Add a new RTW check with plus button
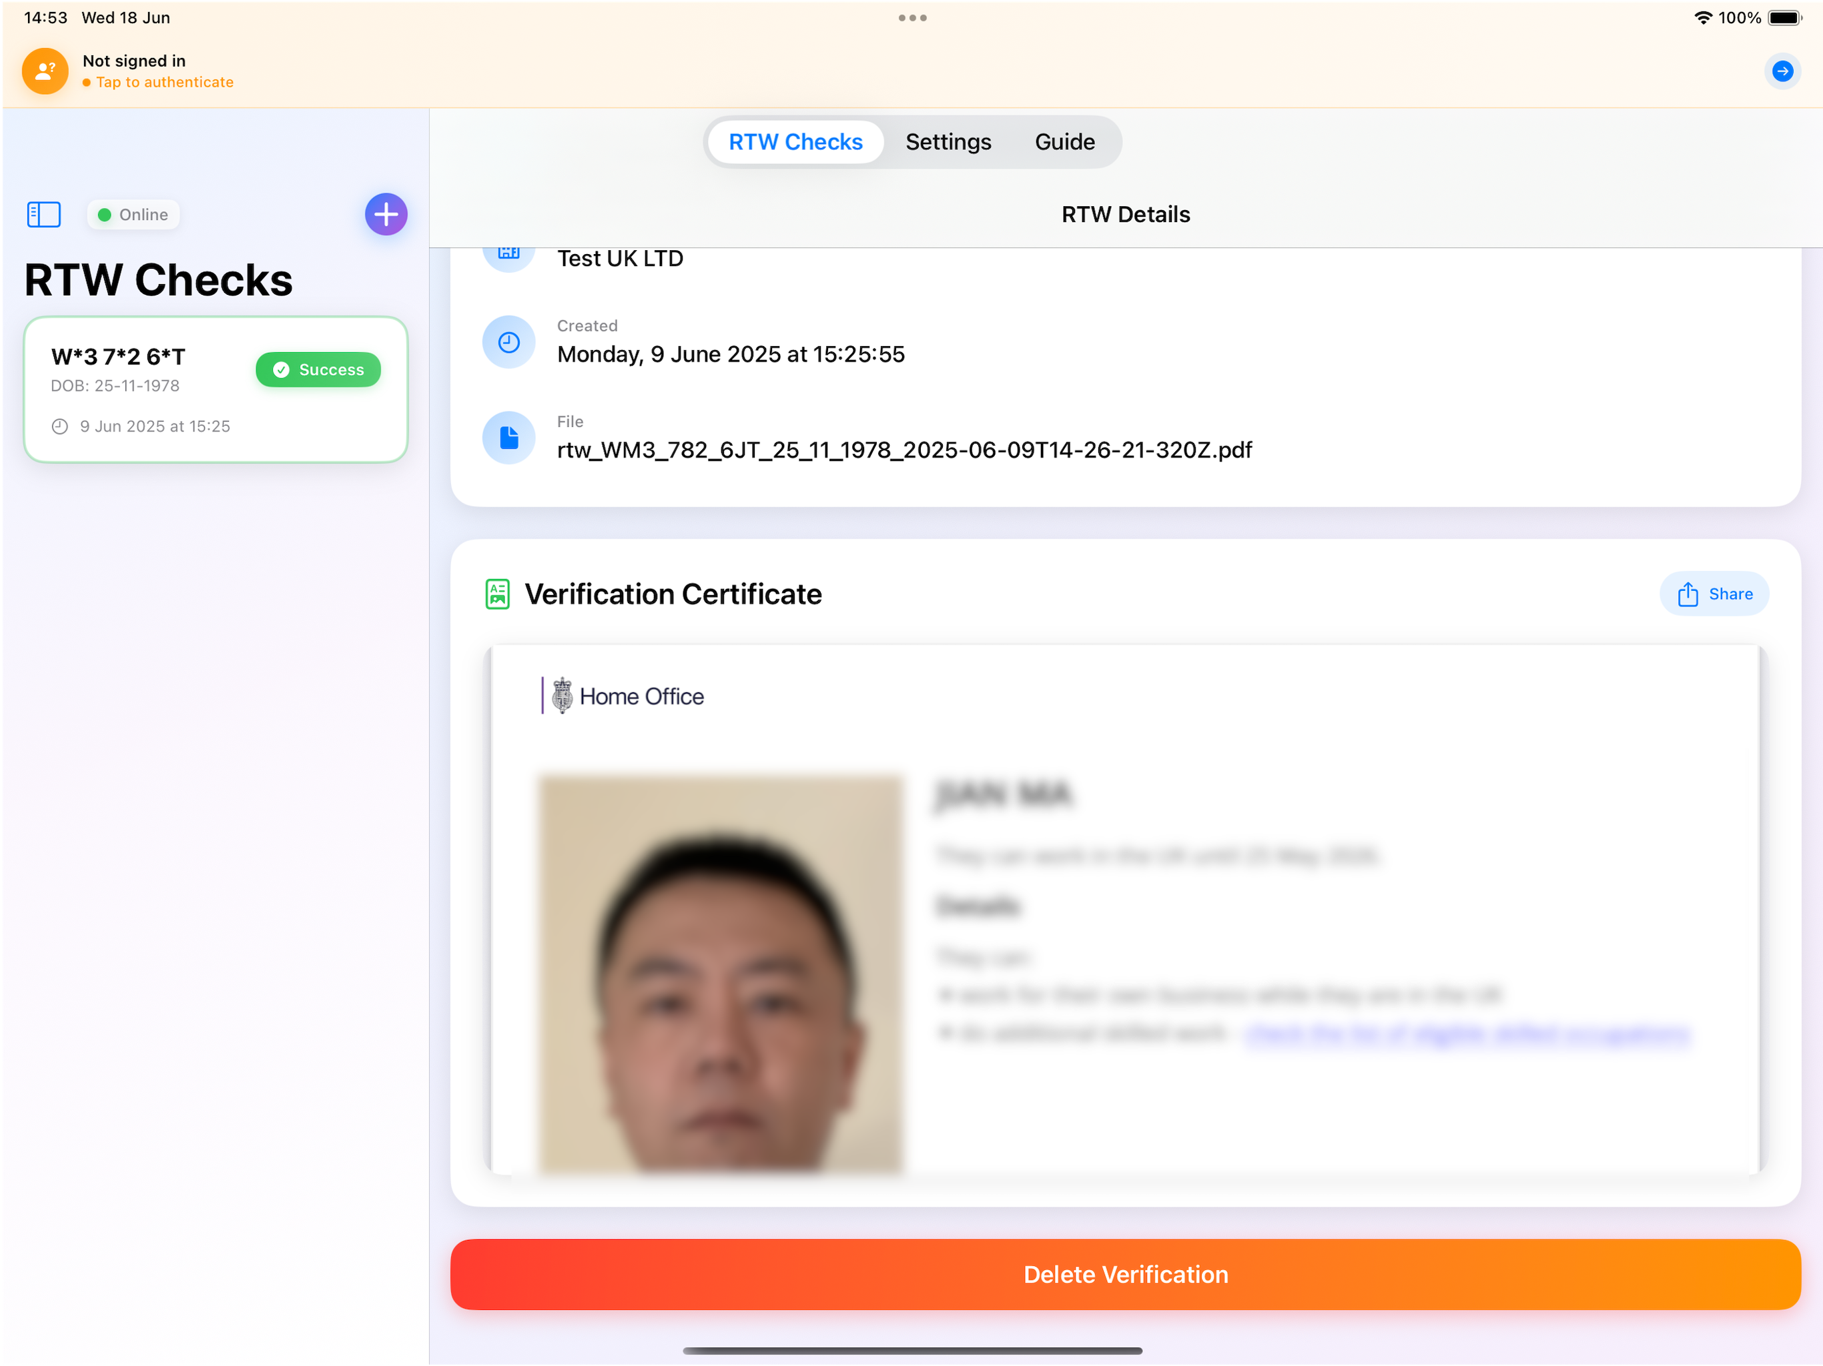The height and width of the screenshot is (1366, 1823). click(386, 214)
